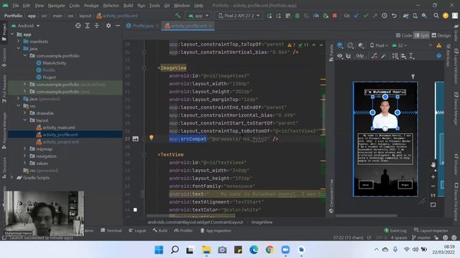Image resolution: width=460 pixels, height=258 pixels.
Task: Open the app run configuration dropdown
Action: point(199,16)
